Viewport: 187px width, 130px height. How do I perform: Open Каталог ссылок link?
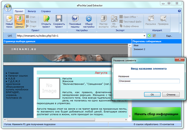pyautogui.click(x=18, y=76)
